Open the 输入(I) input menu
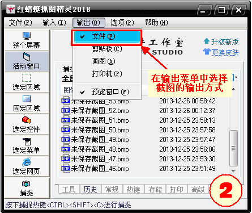252x213 pixels. (x=54, y=23)
